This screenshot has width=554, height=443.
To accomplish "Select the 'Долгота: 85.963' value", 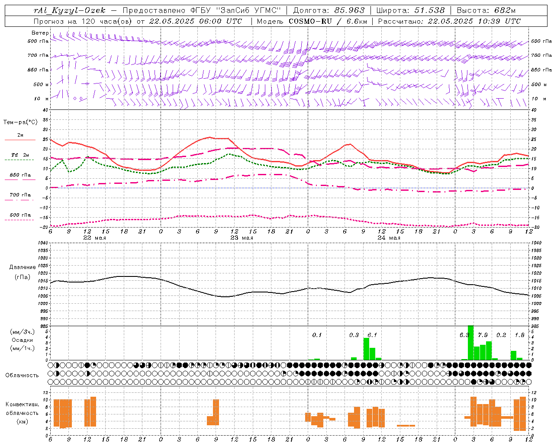I will pyautogui.click(x=329, y=10).
